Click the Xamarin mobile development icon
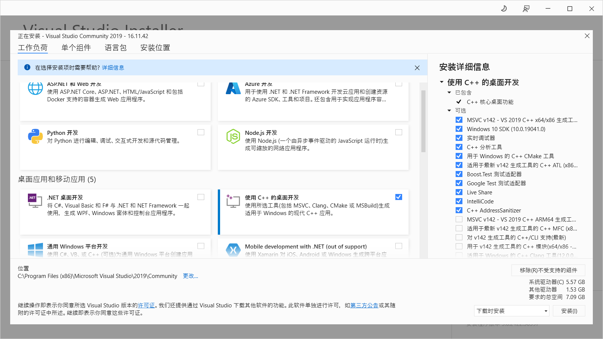Image resolution: width=603 pixels, height=339 pixels. pyautogui.click(x=233, y=250)
